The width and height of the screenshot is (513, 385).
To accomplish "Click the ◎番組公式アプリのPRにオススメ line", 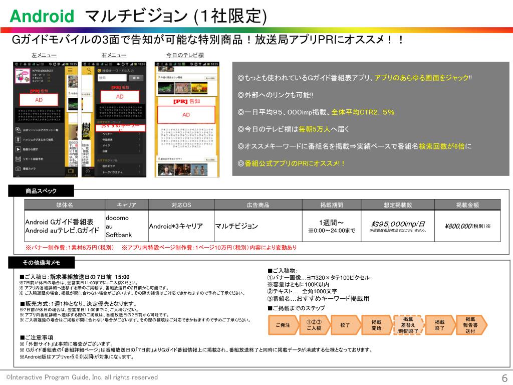I will tap(291, 163).
